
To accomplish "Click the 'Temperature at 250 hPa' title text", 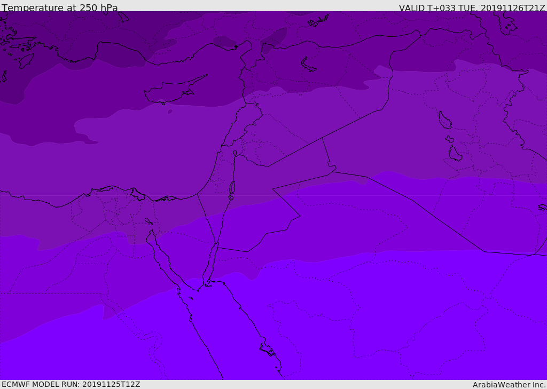I will click(x=60, y=7).
